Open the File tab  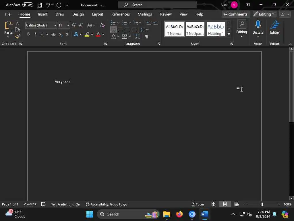click(7, 14)
